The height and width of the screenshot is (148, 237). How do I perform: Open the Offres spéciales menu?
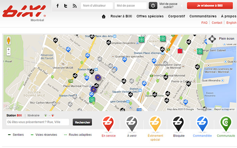(150, 16)
